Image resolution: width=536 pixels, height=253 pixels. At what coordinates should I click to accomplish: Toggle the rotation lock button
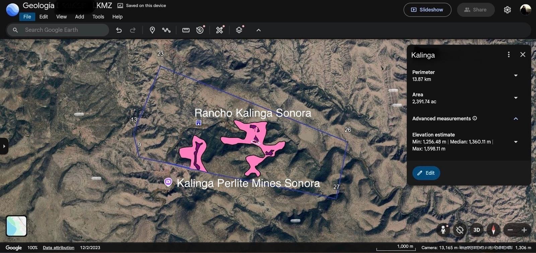click(x=460, y=230)
